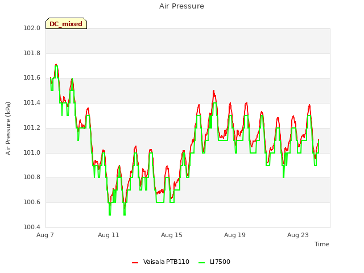Image resolution: width=364 pixels, height=273 pixels.
Task: Click the 102.0 y-axis label
Action: (32, 28)
